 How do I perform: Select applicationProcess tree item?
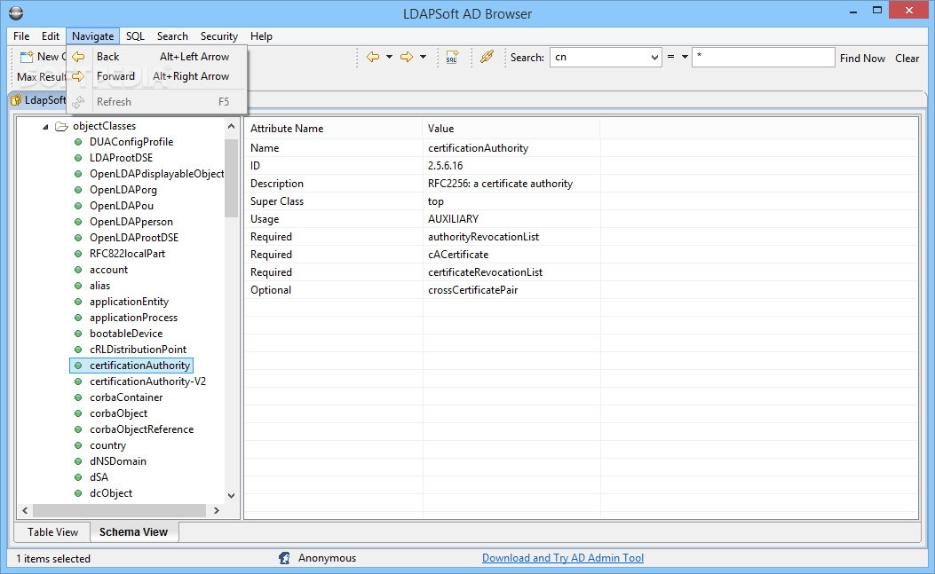tap(133, 318)
